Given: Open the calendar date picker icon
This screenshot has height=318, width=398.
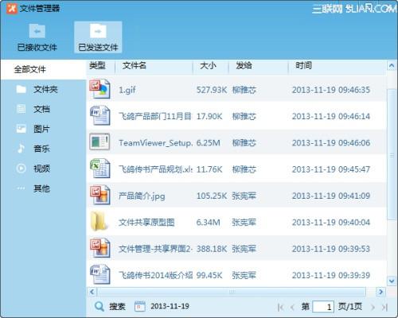Looking at the screenshot, I should (x=140, y=306).
